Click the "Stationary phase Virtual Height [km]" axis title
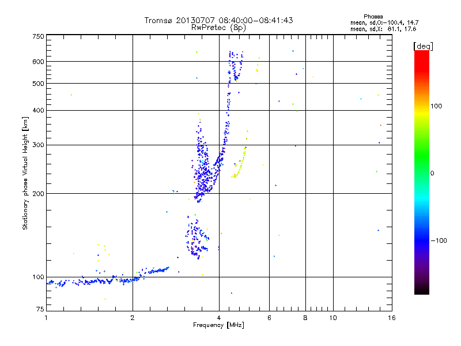 [x=25, y=173]
